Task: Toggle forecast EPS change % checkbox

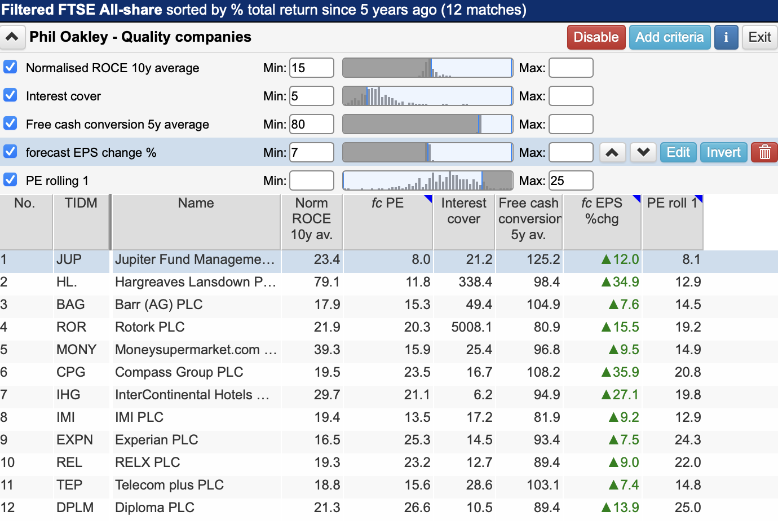Action: coord(10,152)
